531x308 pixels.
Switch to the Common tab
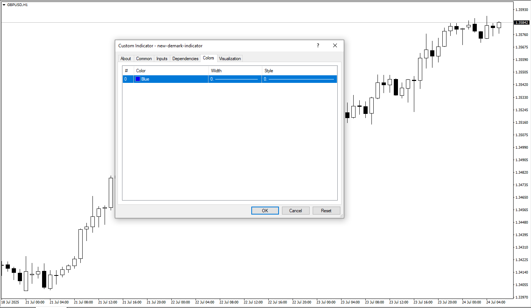coord(144,59)
